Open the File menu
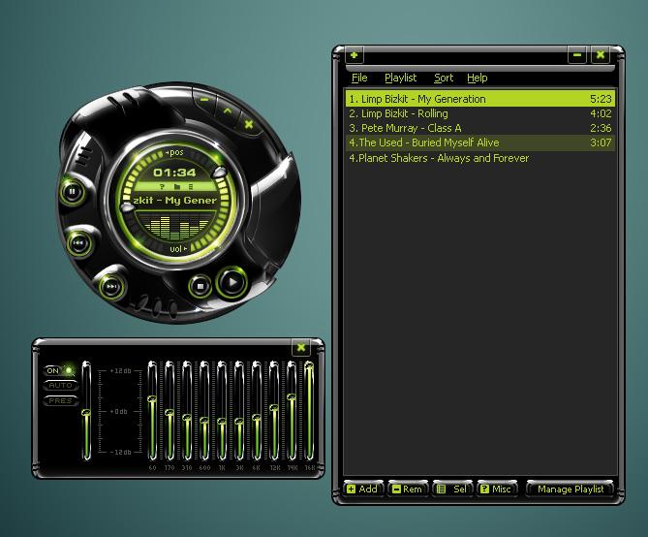The width and height of the screenshot is (648, 537). (359, 78)
